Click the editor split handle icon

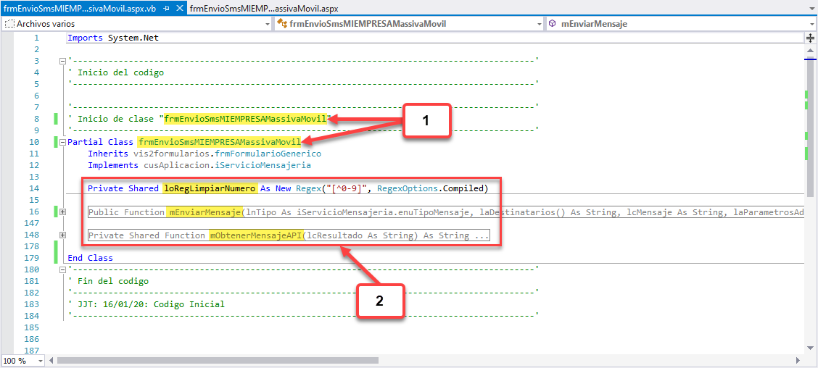coord(810,38)
